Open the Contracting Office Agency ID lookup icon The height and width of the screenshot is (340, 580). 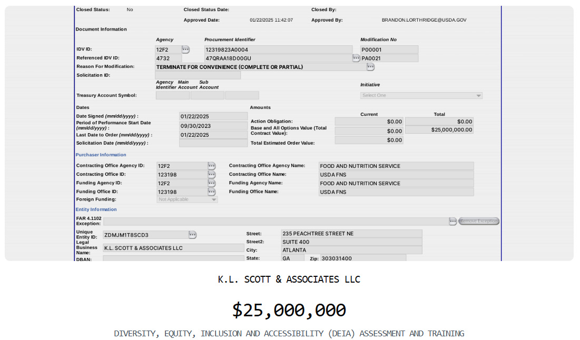(211, 165)
